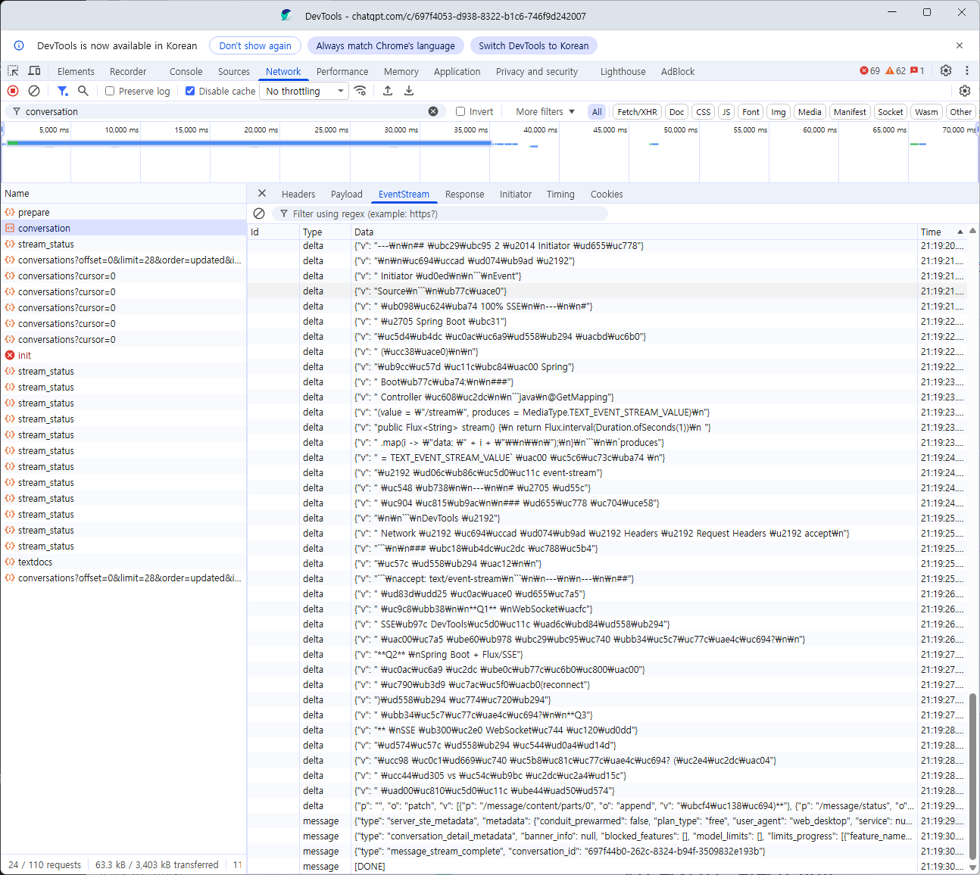Dismiss the Korean language infobar
The width and height of the screenshot is (980, 875).
960,45
